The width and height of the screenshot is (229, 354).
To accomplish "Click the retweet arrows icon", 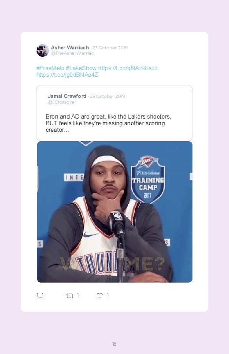I will [70, 295].
